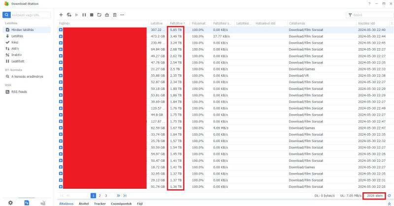
Task: Go to page 1 of the list
Action: [93, 196]
